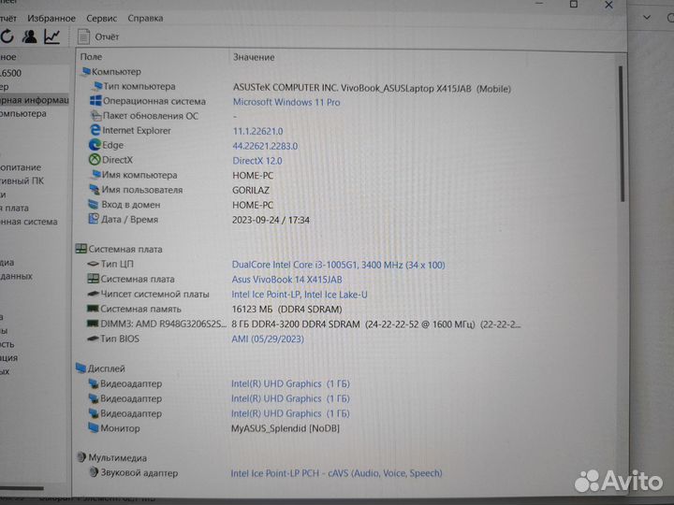Click the Значение column header
Viewport: 674px width, 505px height.
pos(254,57)
